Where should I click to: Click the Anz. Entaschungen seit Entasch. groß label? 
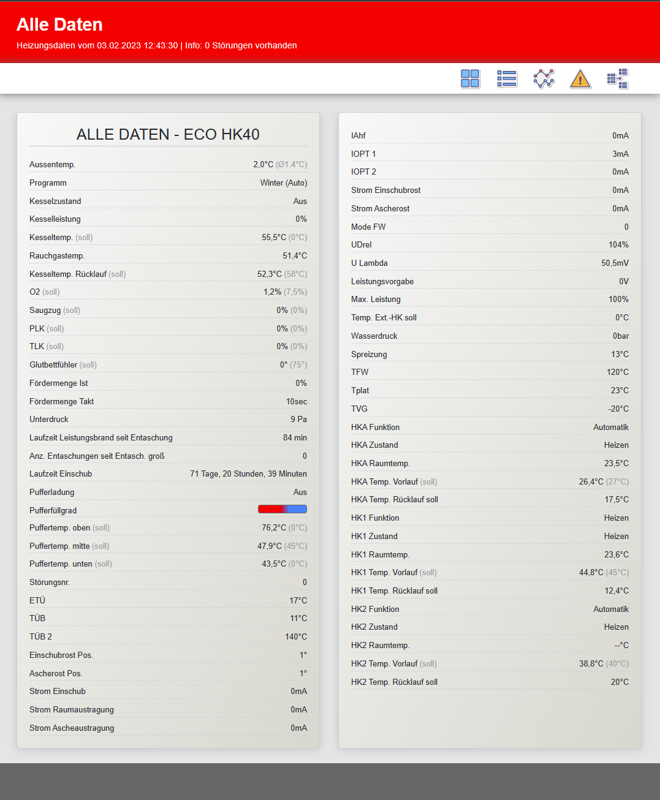pos(97,456)
